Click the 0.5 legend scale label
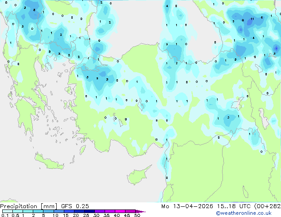The width and height of the screenshot is (281, 217). [x=16, y=215]
